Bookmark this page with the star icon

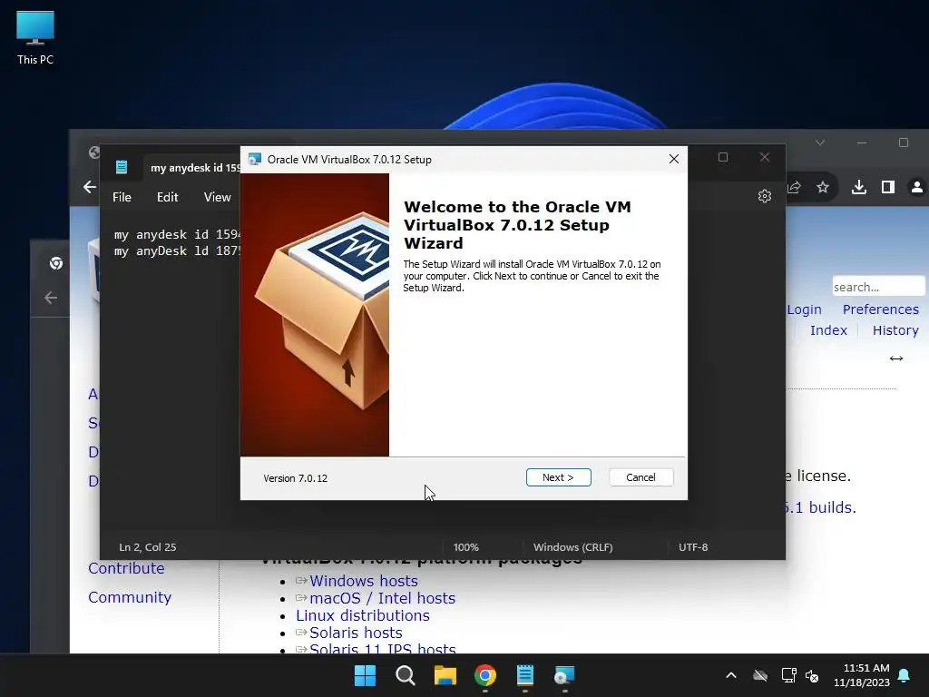(x=822, y=187)
